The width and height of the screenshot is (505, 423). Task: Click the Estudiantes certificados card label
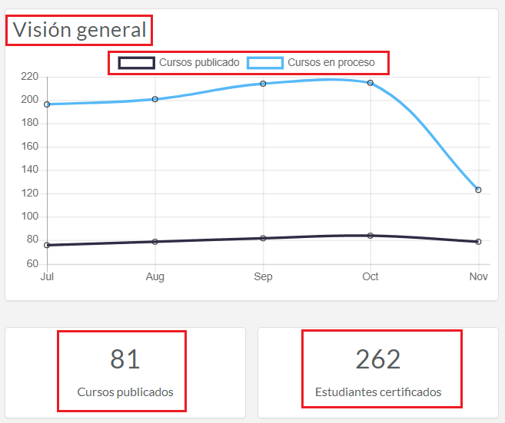coord(378,392)
